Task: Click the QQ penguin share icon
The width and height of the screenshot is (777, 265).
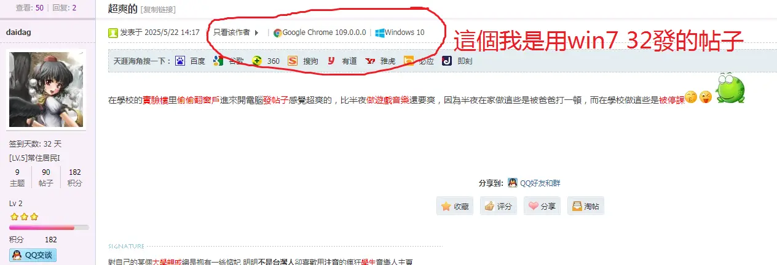Action: 513,183
